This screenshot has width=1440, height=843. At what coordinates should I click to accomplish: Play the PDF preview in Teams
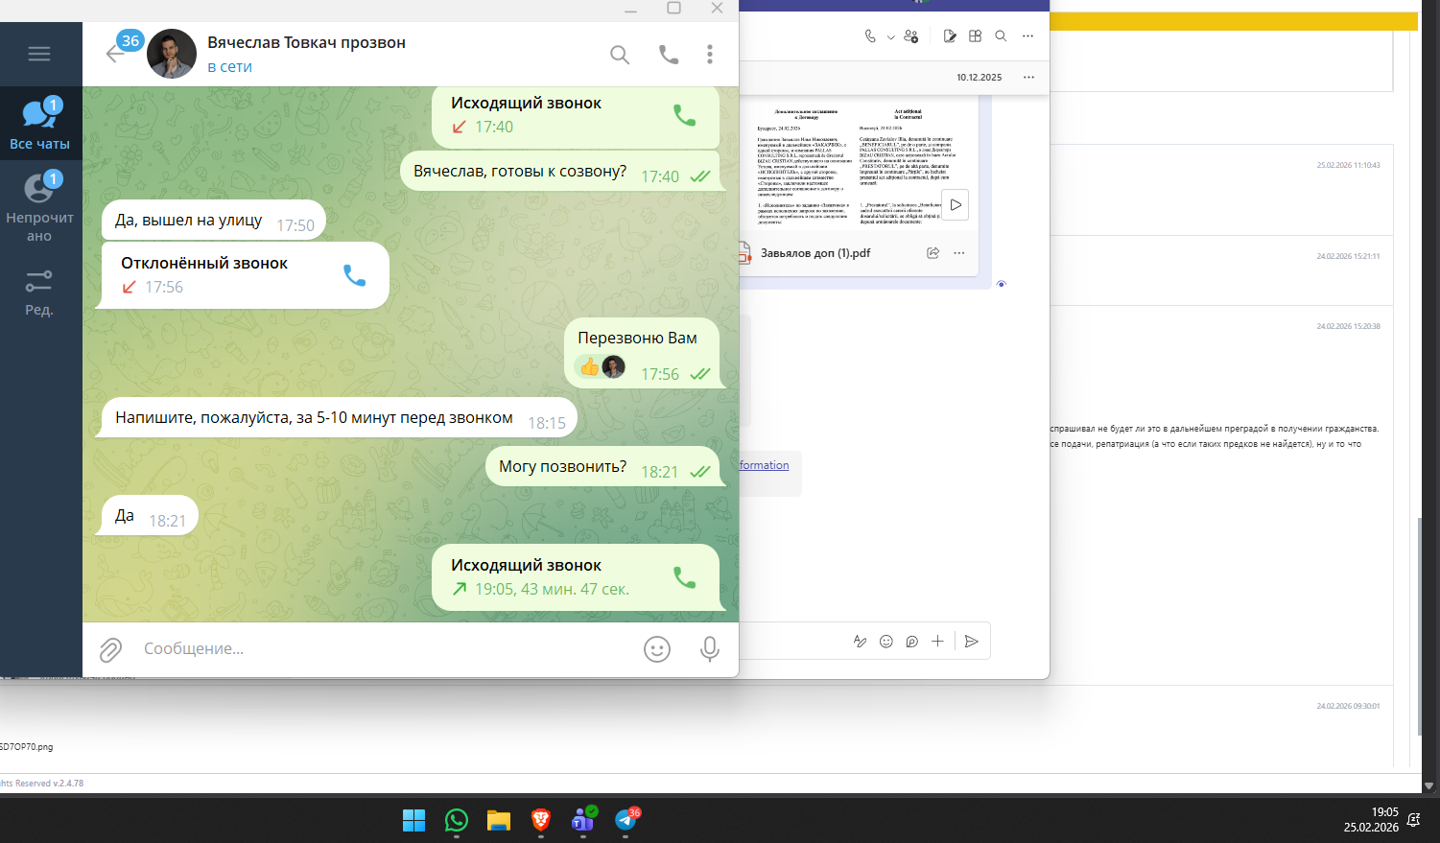pyautogui.click(x=956, y=205)
